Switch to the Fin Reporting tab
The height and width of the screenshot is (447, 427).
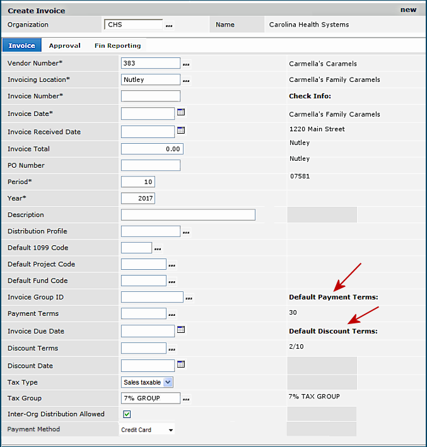(117, 45)
